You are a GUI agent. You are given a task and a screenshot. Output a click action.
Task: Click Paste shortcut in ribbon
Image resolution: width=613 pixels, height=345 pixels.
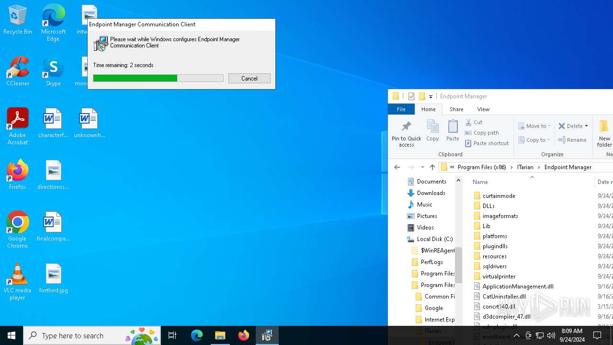pos(487,143)
